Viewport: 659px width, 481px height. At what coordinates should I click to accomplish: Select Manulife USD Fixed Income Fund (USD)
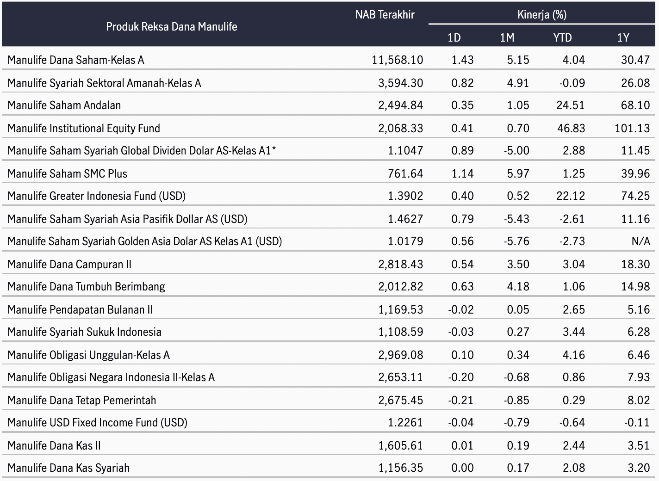pyautogui.click(x=97, y=422)
